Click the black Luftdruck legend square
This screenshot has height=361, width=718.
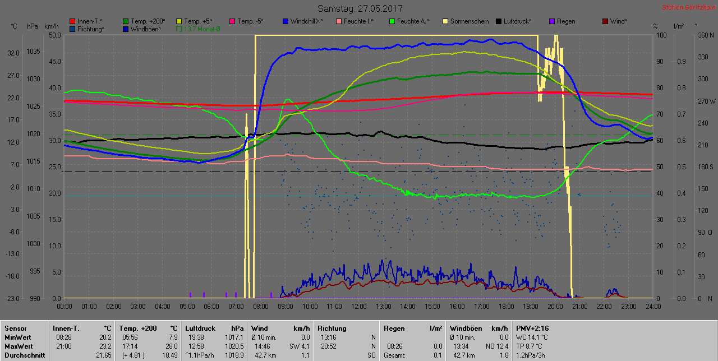[499, 22]
